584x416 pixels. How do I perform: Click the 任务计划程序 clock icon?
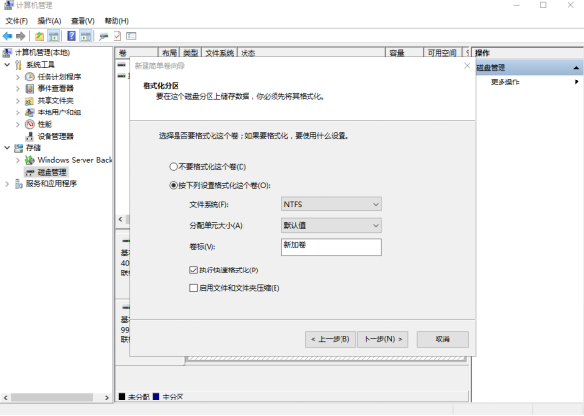(x=30, y=77)
